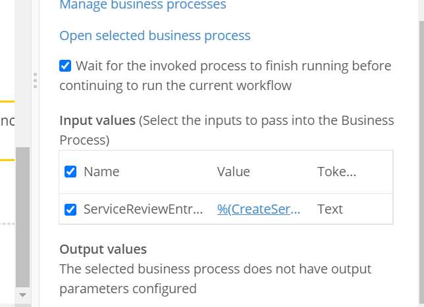Click the Input values heading
424x307 pixels.
97,121
